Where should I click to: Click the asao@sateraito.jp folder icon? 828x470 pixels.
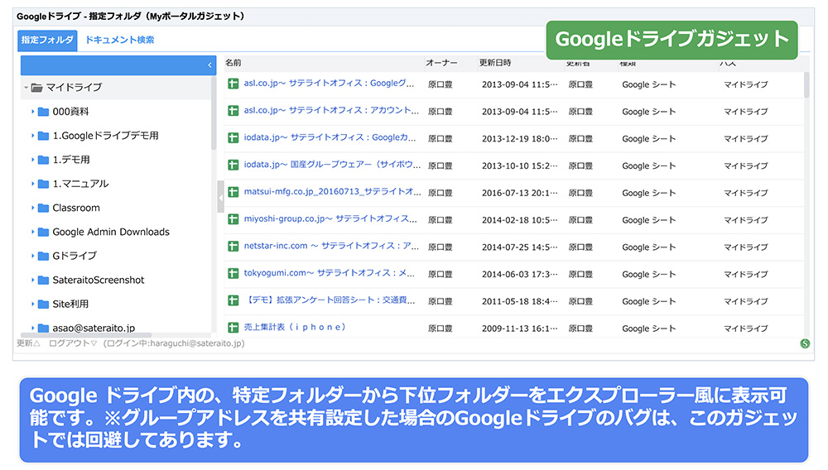pyautogui.click(x=43, y=329)
